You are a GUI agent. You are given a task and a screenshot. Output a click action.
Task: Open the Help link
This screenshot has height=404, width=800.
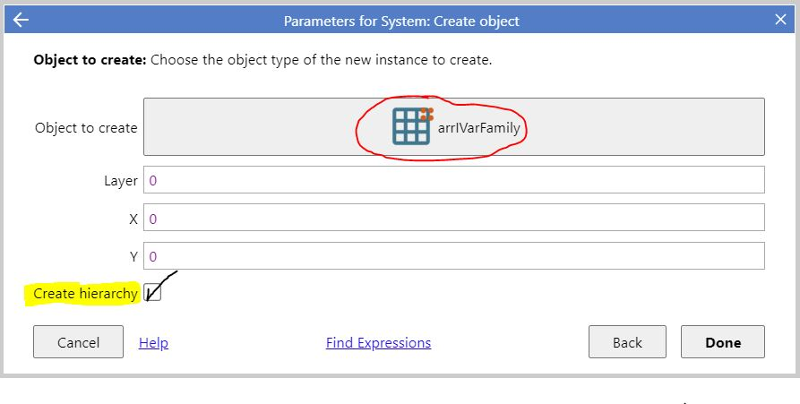click(153, 343)
